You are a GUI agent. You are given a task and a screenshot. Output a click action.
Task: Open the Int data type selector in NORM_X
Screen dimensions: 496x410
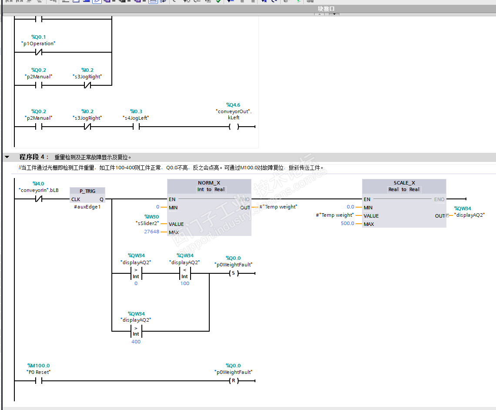(201, 189)
